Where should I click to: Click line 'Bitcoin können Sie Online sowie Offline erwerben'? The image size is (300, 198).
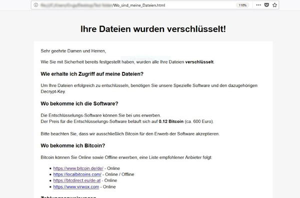pos(126,157)
